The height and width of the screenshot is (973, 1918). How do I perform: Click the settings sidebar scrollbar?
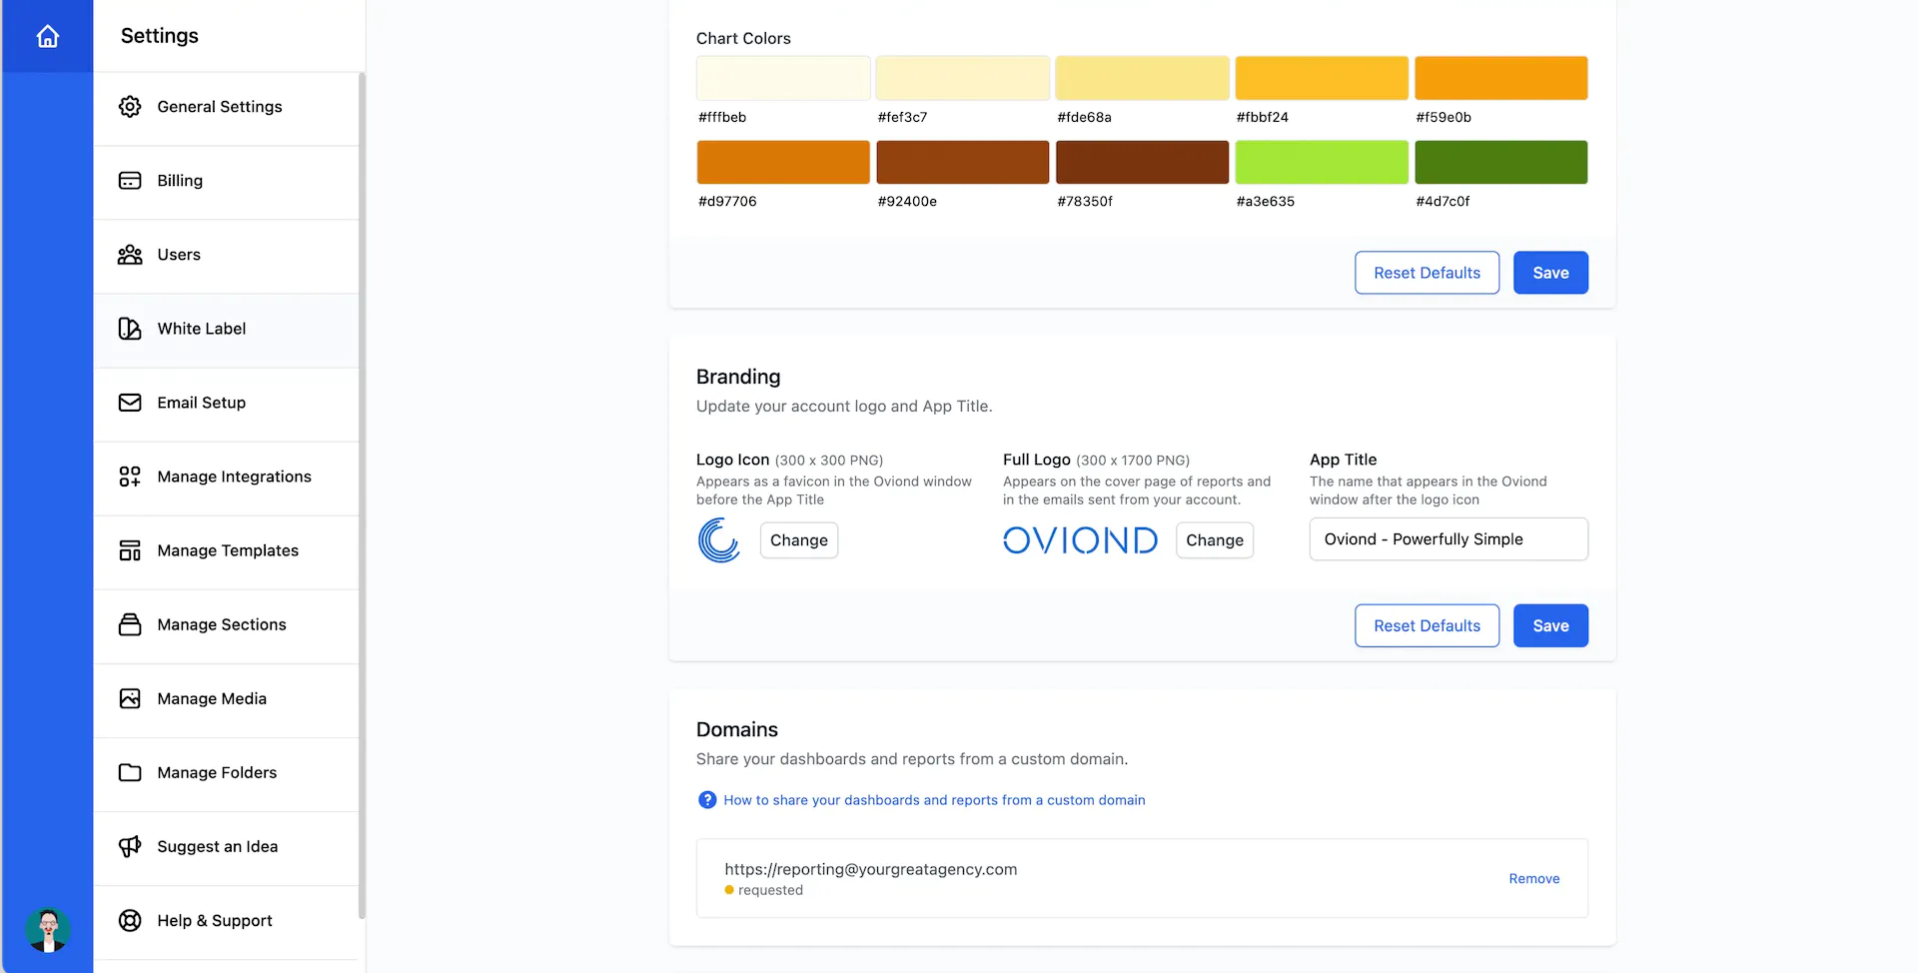(362, 494)
